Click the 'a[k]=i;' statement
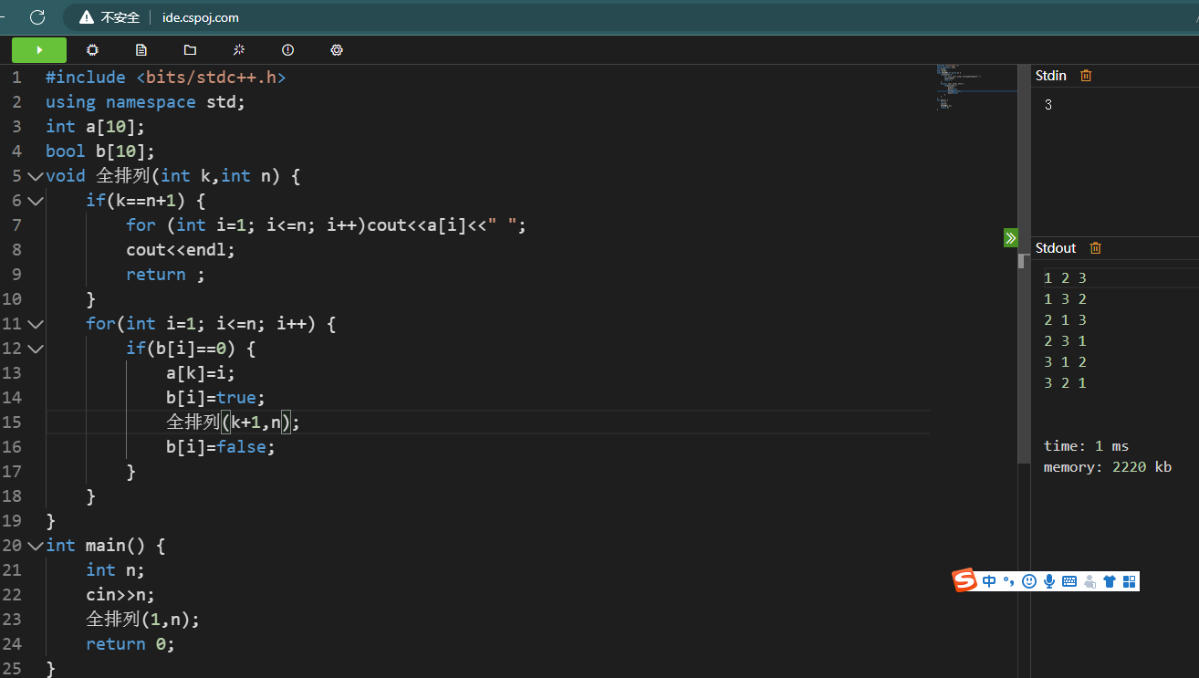 pyautogui.click(x=201, y=372)
